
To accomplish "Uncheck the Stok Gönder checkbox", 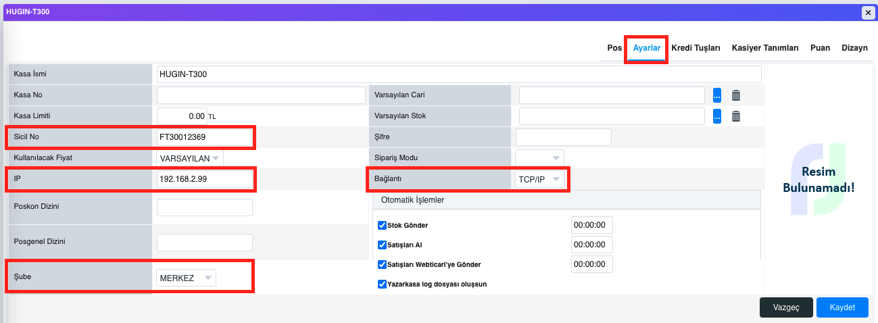I will [x=382, y=225].
